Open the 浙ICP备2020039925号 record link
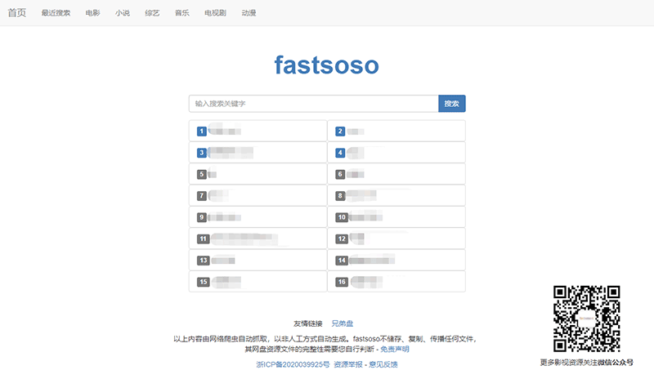Screen dimensions: 654x388 pyautogui.click(x=293, y=364)
